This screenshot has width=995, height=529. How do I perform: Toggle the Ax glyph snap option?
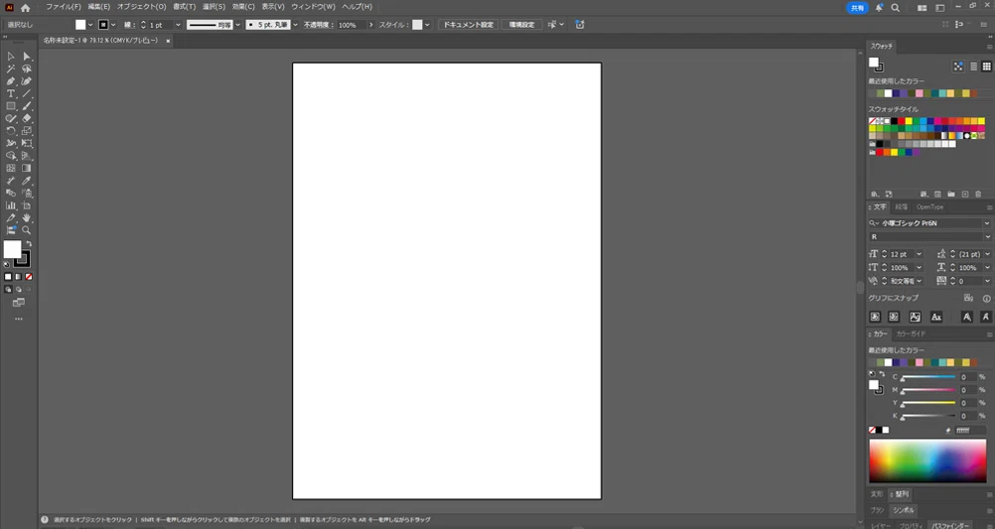(936, 317)
